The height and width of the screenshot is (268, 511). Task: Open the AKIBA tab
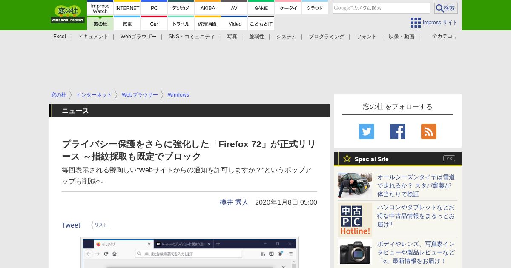coord(208,8)
